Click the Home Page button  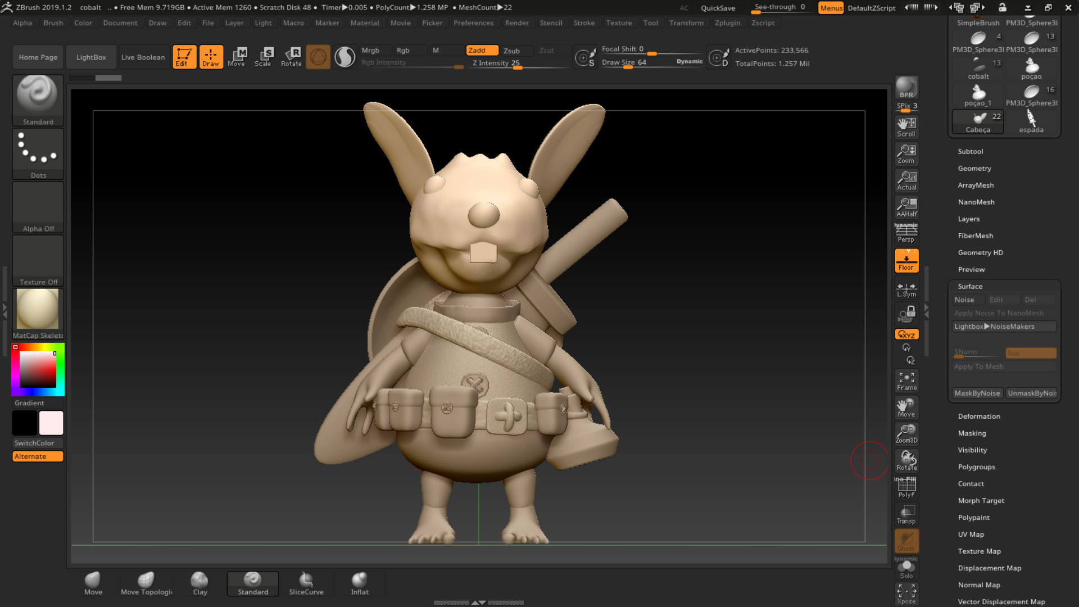[38, 57]
